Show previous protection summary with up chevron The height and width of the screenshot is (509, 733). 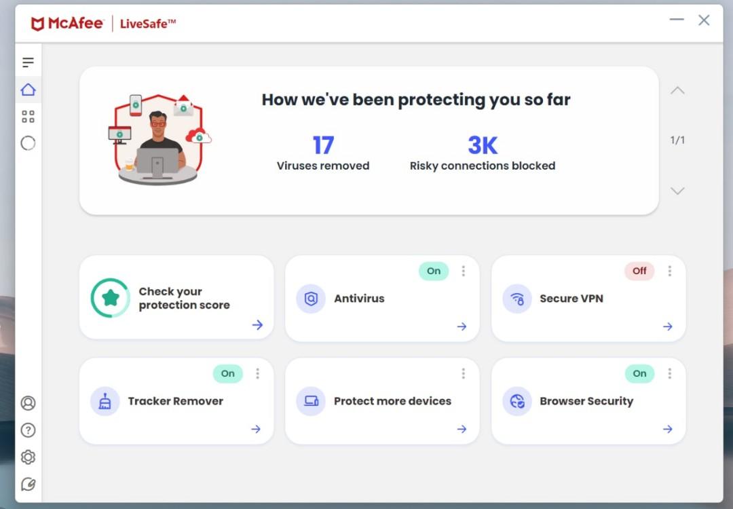(x=677, y=91)
